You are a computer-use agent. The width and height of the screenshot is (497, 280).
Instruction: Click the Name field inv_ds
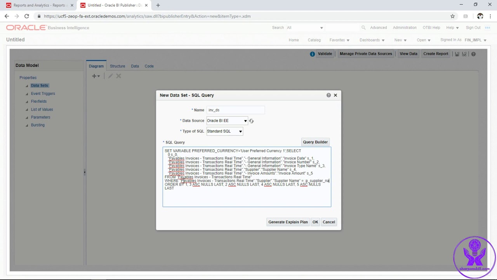(x=236, y=110)
